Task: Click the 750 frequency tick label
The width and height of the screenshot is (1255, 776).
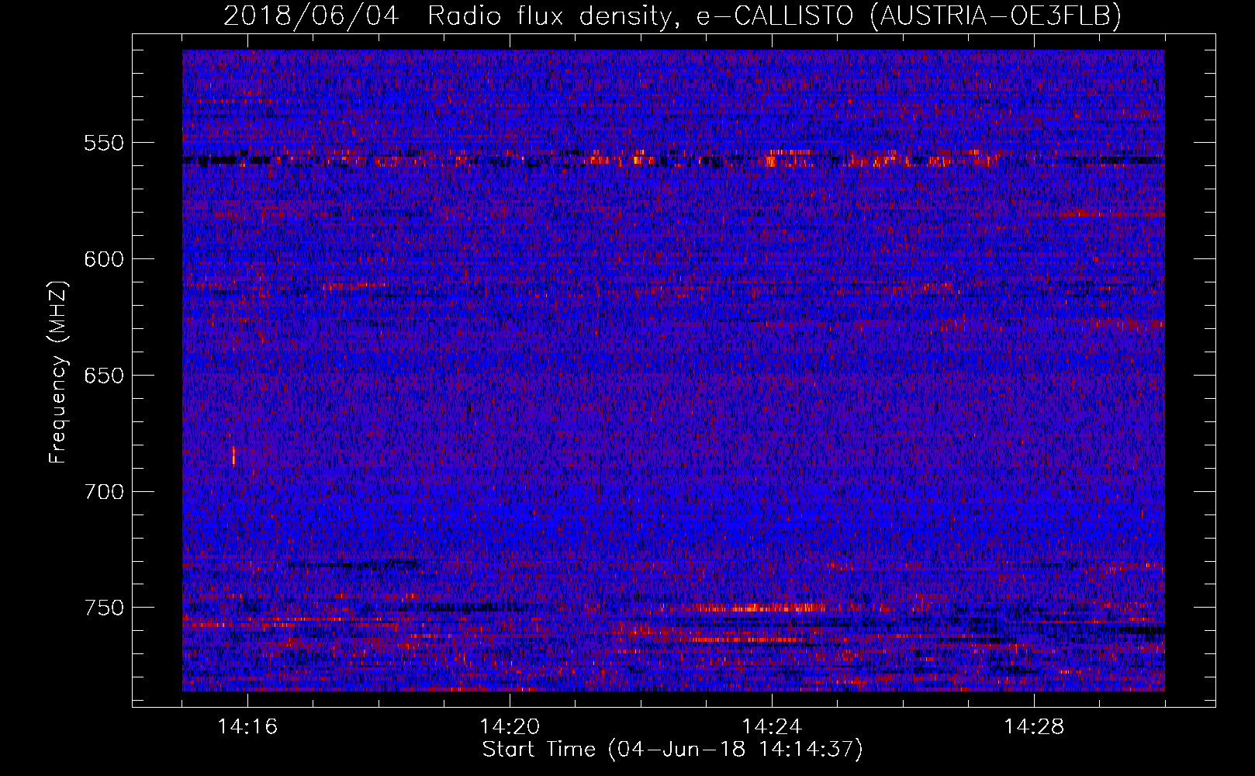Action: tap(104, 608)
